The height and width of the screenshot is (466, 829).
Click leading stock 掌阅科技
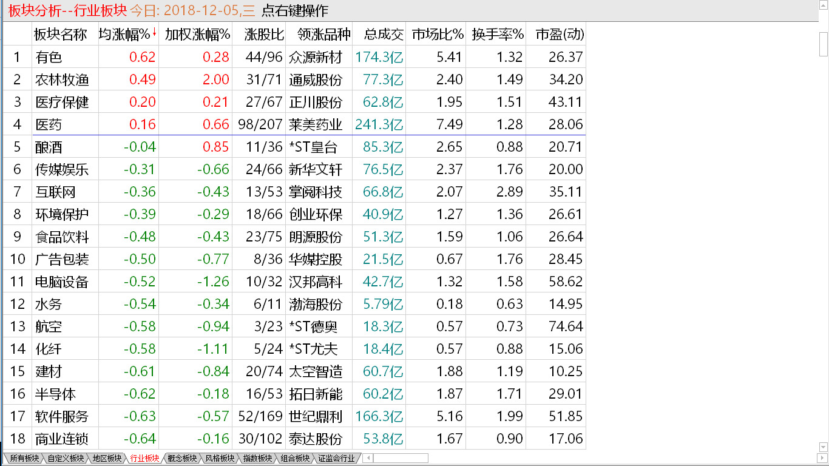click(x=316, y=192)
